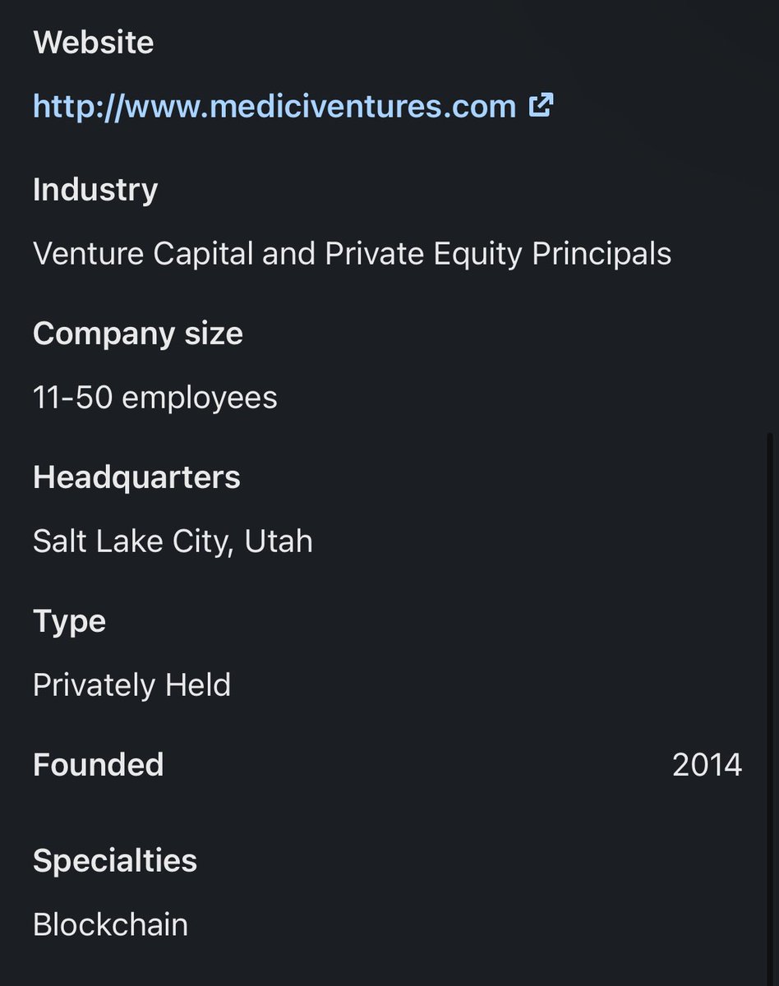Click the external link arrow icon

point(541,105)
